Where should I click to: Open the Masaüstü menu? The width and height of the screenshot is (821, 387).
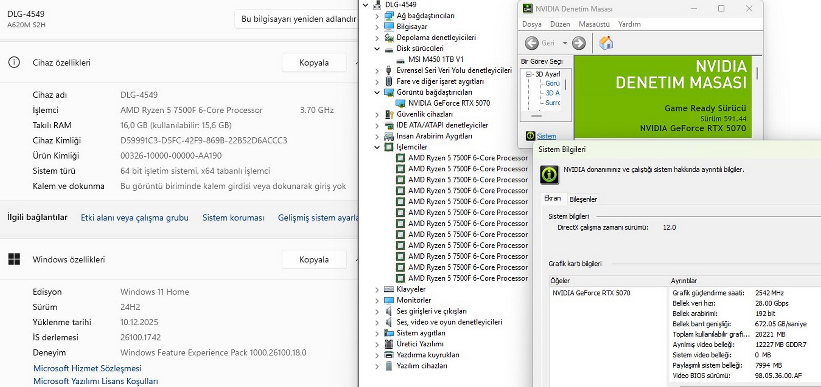click(x=594, y=24)
